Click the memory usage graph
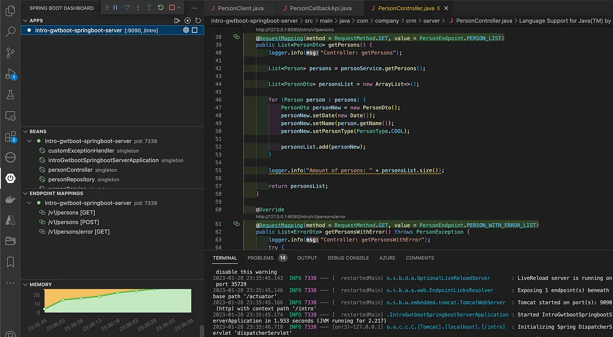This screenshot has width=613, height=337. click(x=118, y=301)
